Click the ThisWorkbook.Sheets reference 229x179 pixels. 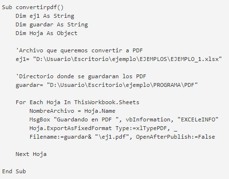[x=107, y=102]
